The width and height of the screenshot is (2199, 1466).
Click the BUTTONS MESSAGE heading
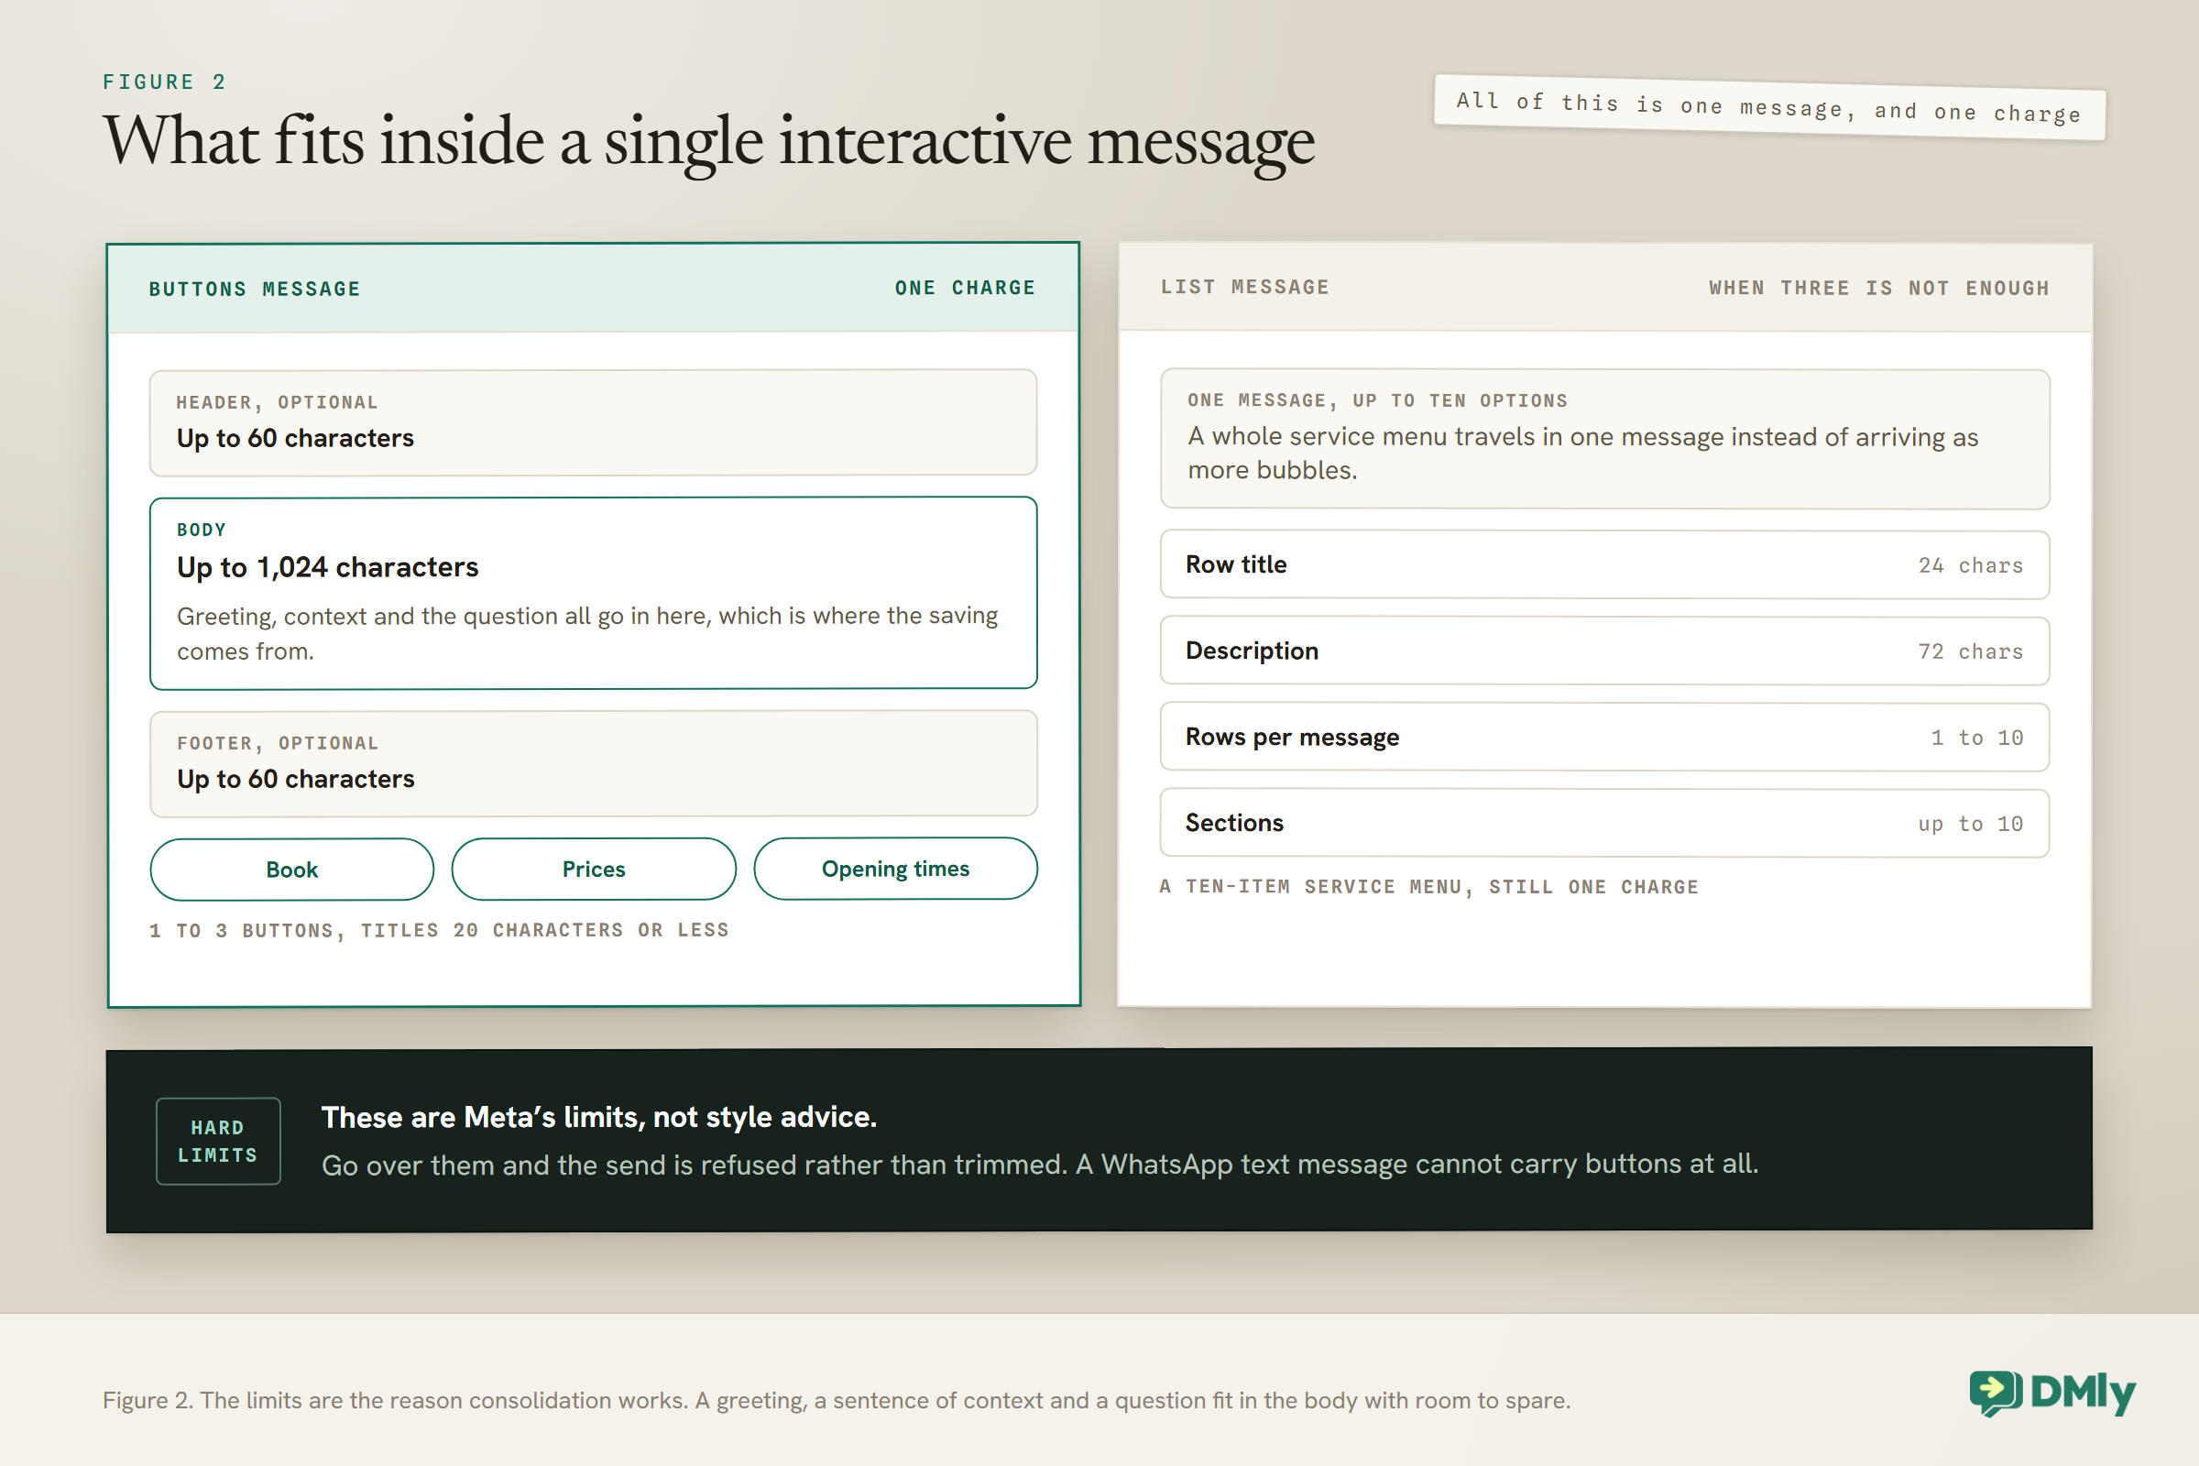(x=255, y=289)
